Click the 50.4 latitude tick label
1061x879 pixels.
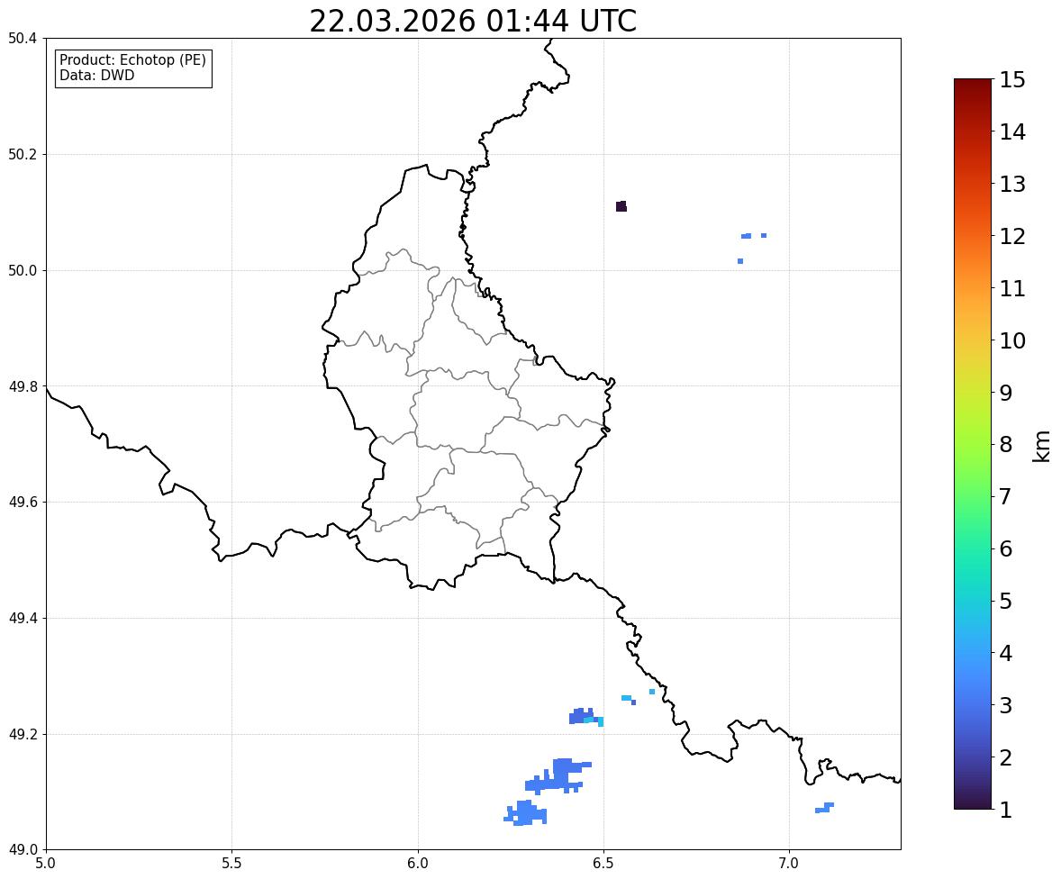coord(23,39)
